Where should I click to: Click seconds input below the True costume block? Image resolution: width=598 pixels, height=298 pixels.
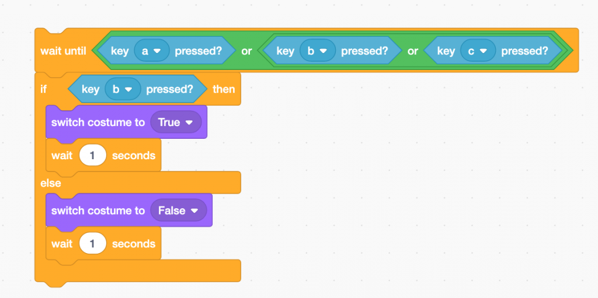pyautogui.click(x=93, y=156)
